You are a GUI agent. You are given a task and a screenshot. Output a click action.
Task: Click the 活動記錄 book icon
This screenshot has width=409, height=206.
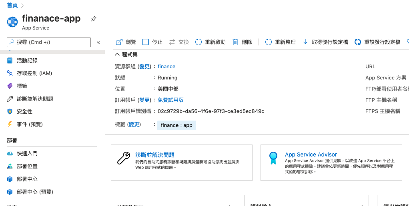pyautogui.click(x=10, y=61)
